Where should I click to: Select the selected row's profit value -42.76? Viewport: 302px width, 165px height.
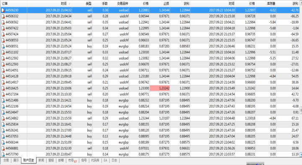tap(295, 10)
